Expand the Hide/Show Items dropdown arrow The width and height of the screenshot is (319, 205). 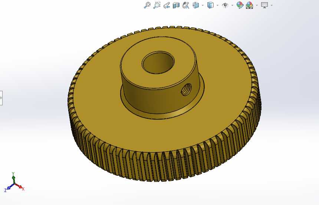[232, 5]
